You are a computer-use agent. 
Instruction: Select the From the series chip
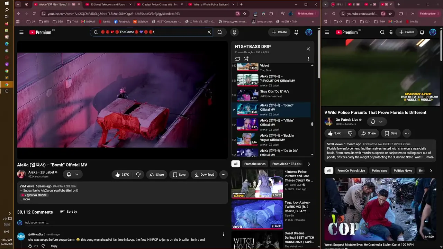tap(255, 164)
